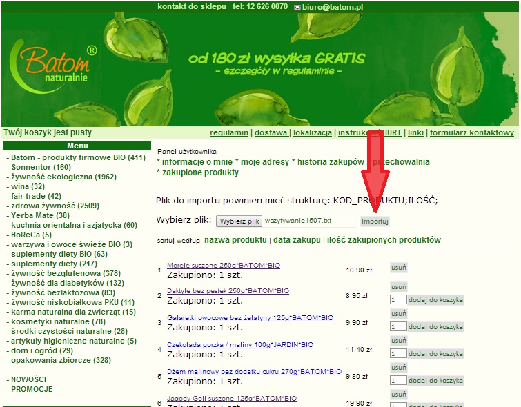Open the lokalizacja link

coord(313,132)
